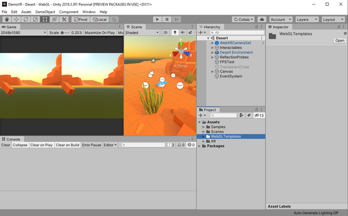This screenshot has height=216, width=348.
Task: Toggle Clear on Play in Console
Action: pyautogui.click(x=41, y=145)
